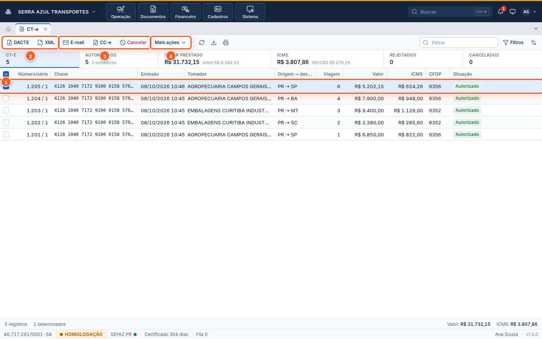Tick checkbox for CT-e 1.204 / 1
The width and height of the screenshot is (542, 339).
click(x=6, y=98)
